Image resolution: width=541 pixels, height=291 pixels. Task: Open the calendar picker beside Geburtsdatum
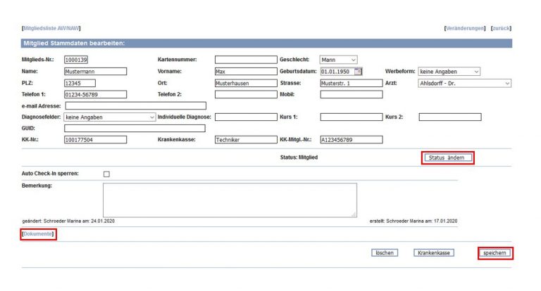pos(358,71)
